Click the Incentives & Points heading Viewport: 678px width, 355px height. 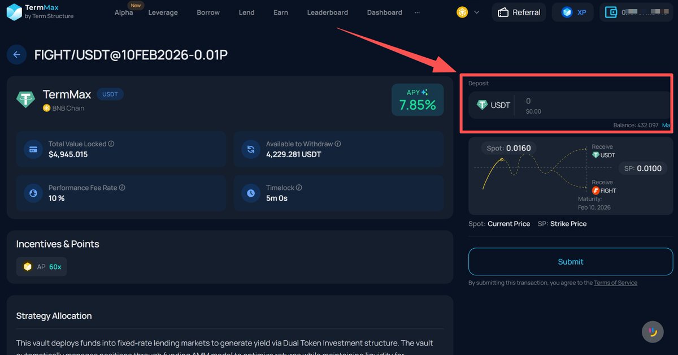[58, 244]
